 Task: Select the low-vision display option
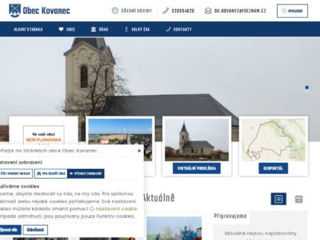(51, 173)
